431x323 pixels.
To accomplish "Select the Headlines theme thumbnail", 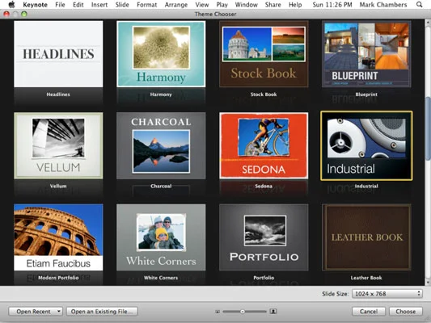I will [x=58, y=54].
